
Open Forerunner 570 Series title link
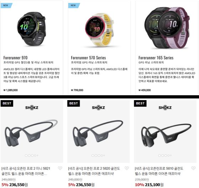pyautogui.click(x=88, y=58)
